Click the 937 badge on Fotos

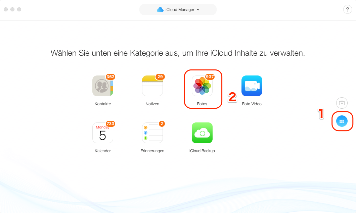point(211,77)
